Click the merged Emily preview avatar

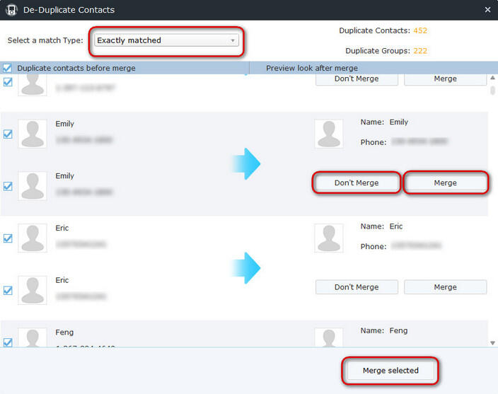point(329,132)
